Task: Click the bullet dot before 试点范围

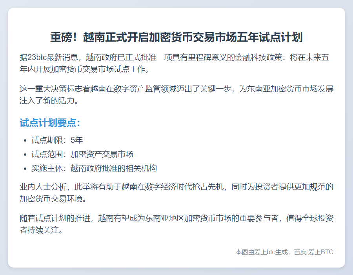Action: [x=25, y=155]
